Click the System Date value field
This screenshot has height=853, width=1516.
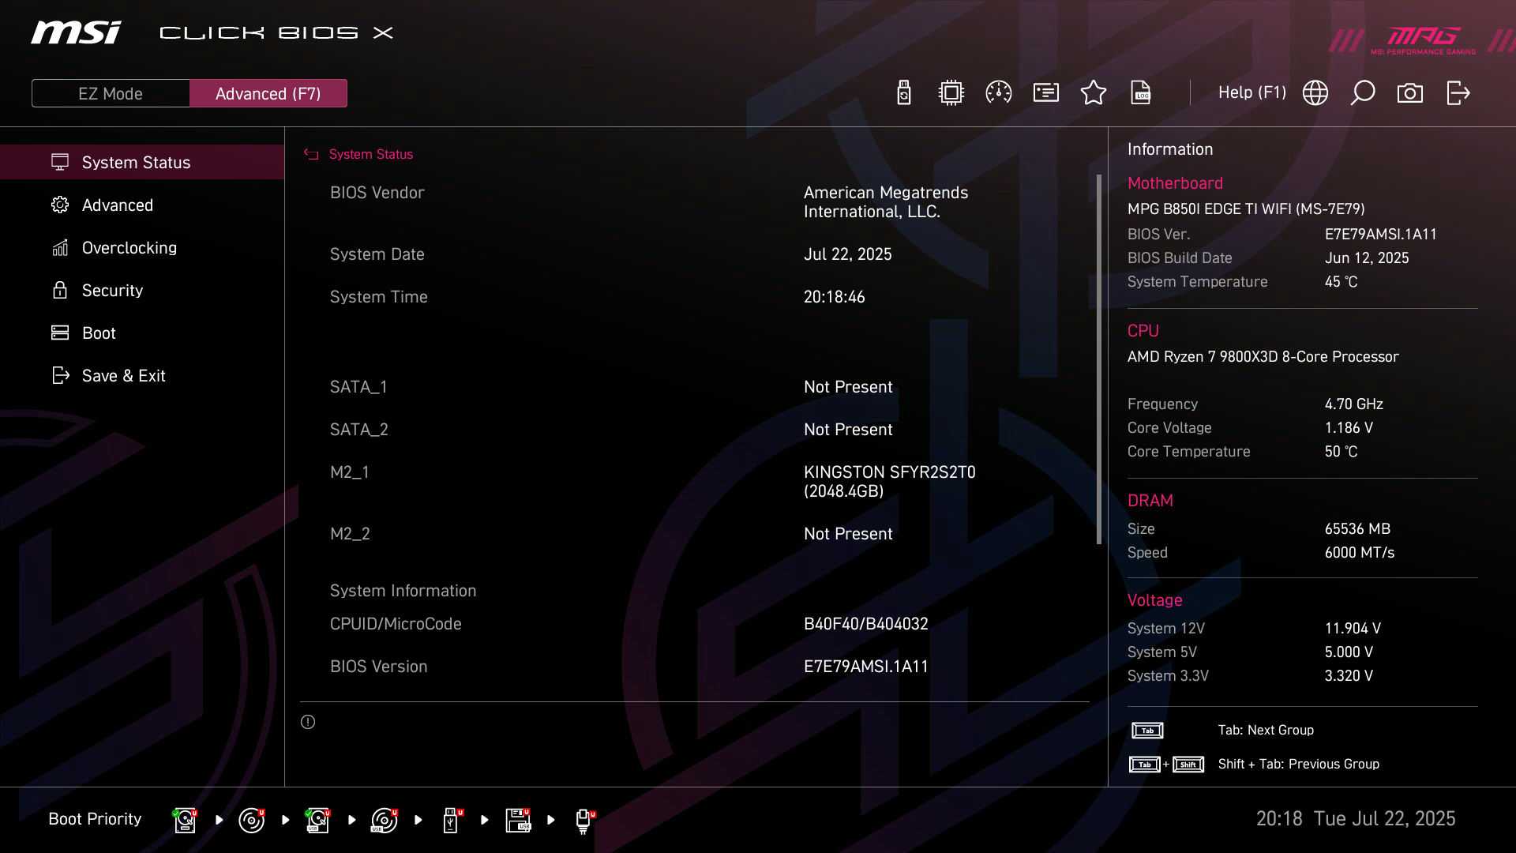click(847, 254)
